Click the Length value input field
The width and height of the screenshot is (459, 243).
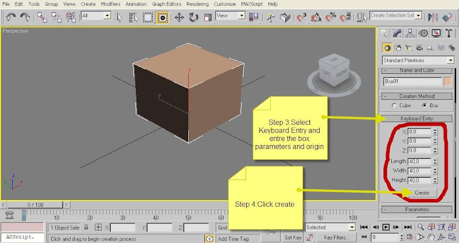pos(418,161)
